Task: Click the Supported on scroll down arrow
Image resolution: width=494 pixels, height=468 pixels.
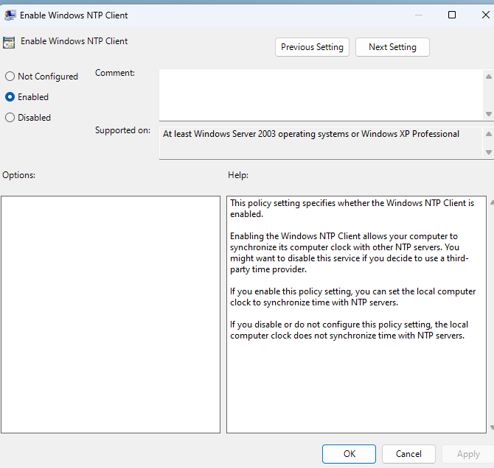Action: pyautogui.click(x=488, y=152)
